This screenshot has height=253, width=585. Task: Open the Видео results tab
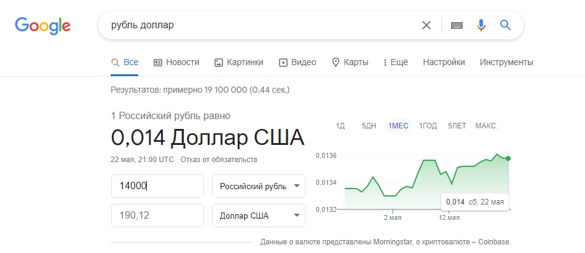pos(297,62)
